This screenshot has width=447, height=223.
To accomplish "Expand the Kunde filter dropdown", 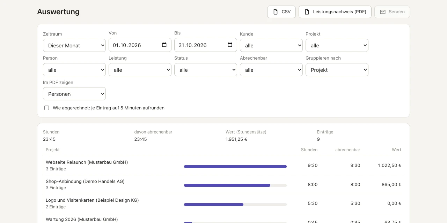I will tap(271, 45).
